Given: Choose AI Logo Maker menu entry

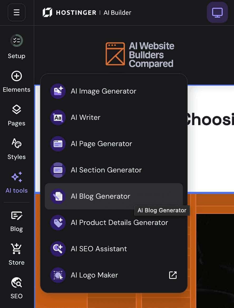Looking at the screenshot, I should [x=114, y=275].
